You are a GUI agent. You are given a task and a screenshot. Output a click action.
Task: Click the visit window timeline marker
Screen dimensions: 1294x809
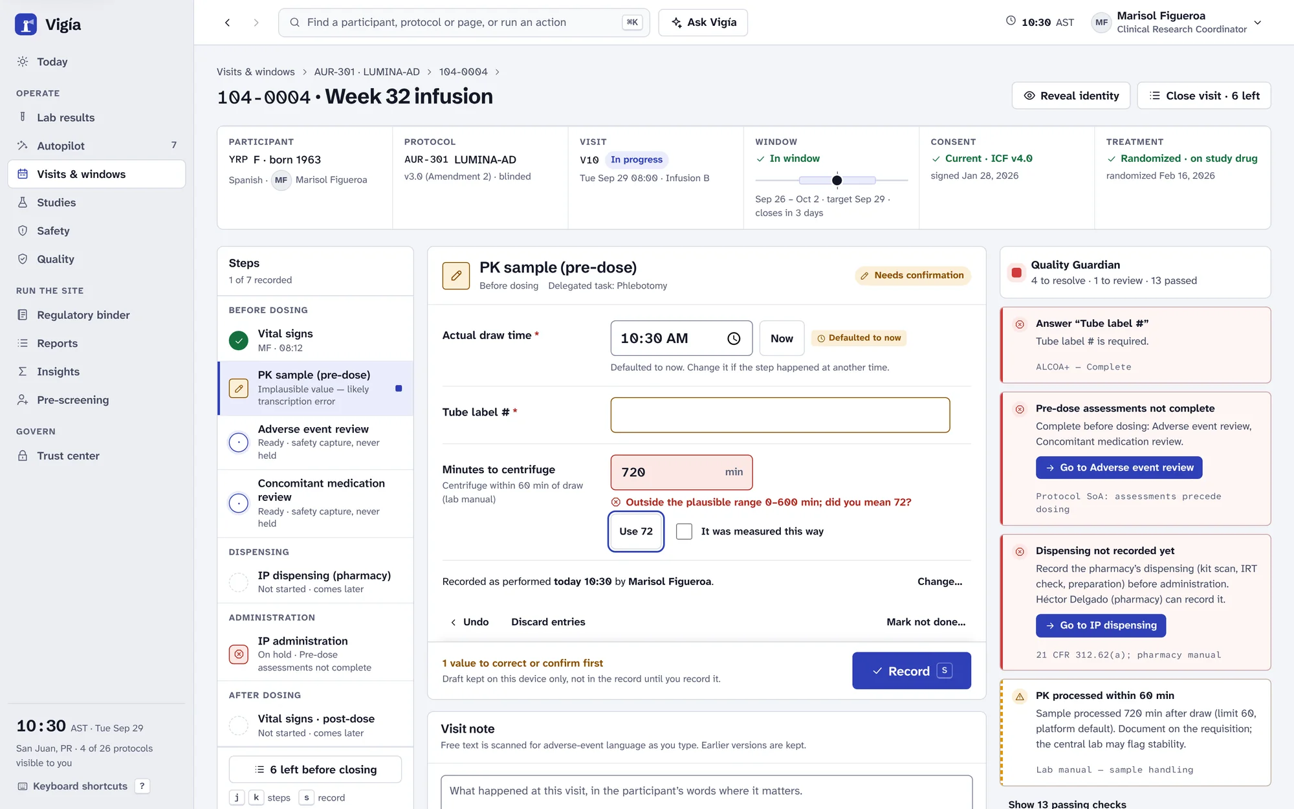[x=837, y=181]
